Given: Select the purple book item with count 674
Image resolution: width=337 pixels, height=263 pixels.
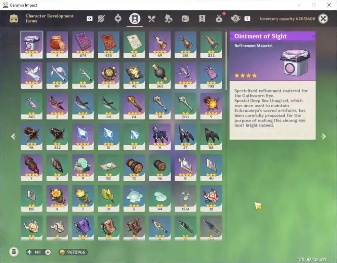Looking at the screenshot, I should pyautogui.click(x=83, y=45).
